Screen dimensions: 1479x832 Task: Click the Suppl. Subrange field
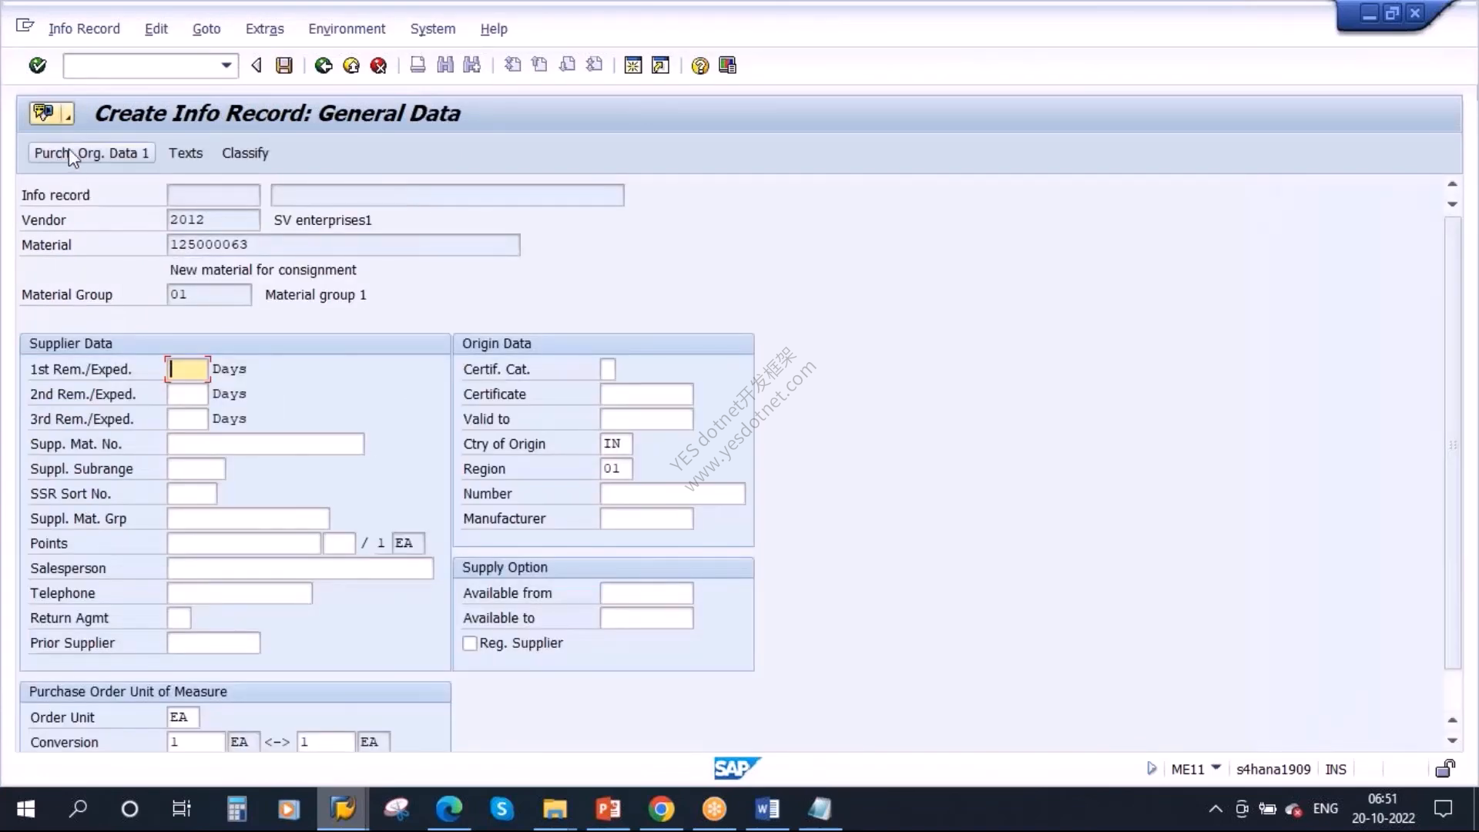196,468
